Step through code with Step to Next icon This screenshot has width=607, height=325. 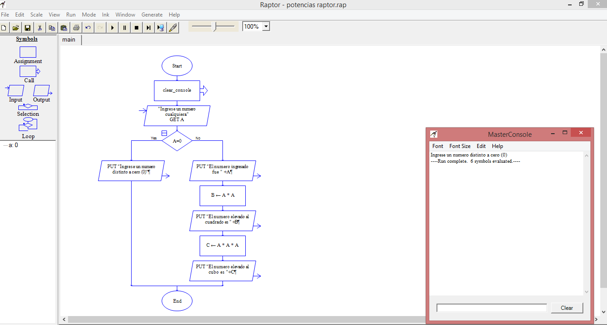click(148, 27)
